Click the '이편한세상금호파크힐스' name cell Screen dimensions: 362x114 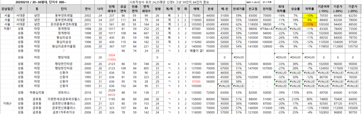pos(64,99)
